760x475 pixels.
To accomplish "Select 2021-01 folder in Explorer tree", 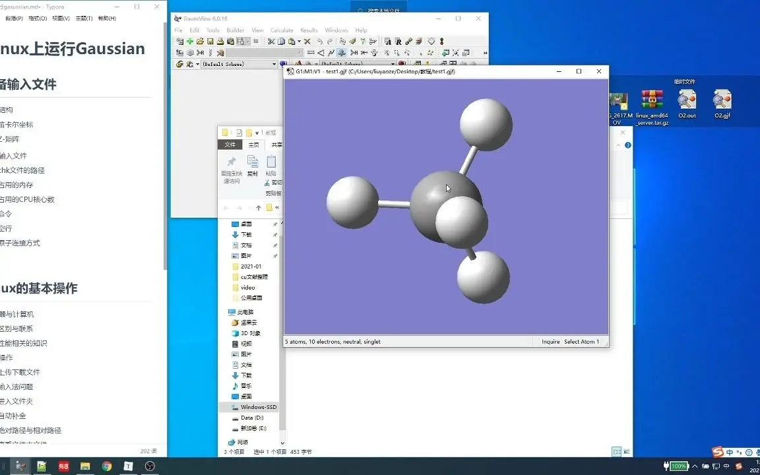I will click(x=251, y=267).
